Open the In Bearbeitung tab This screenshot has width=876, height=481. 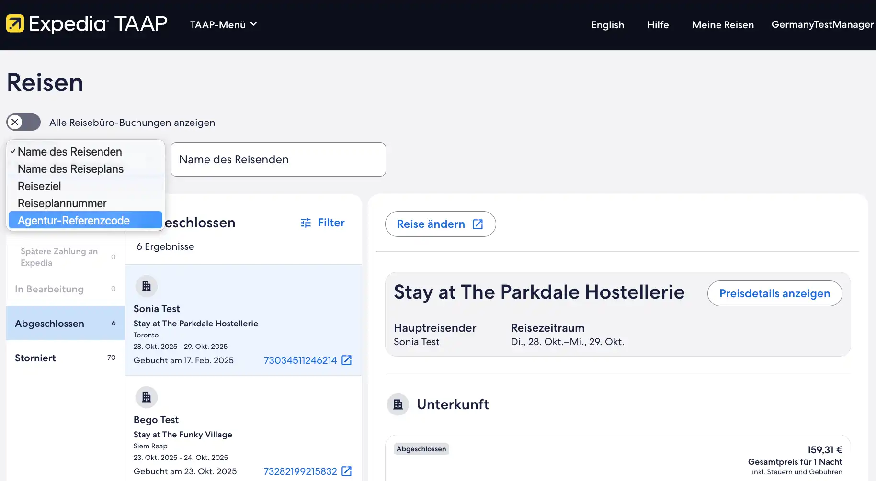(65, 289)
